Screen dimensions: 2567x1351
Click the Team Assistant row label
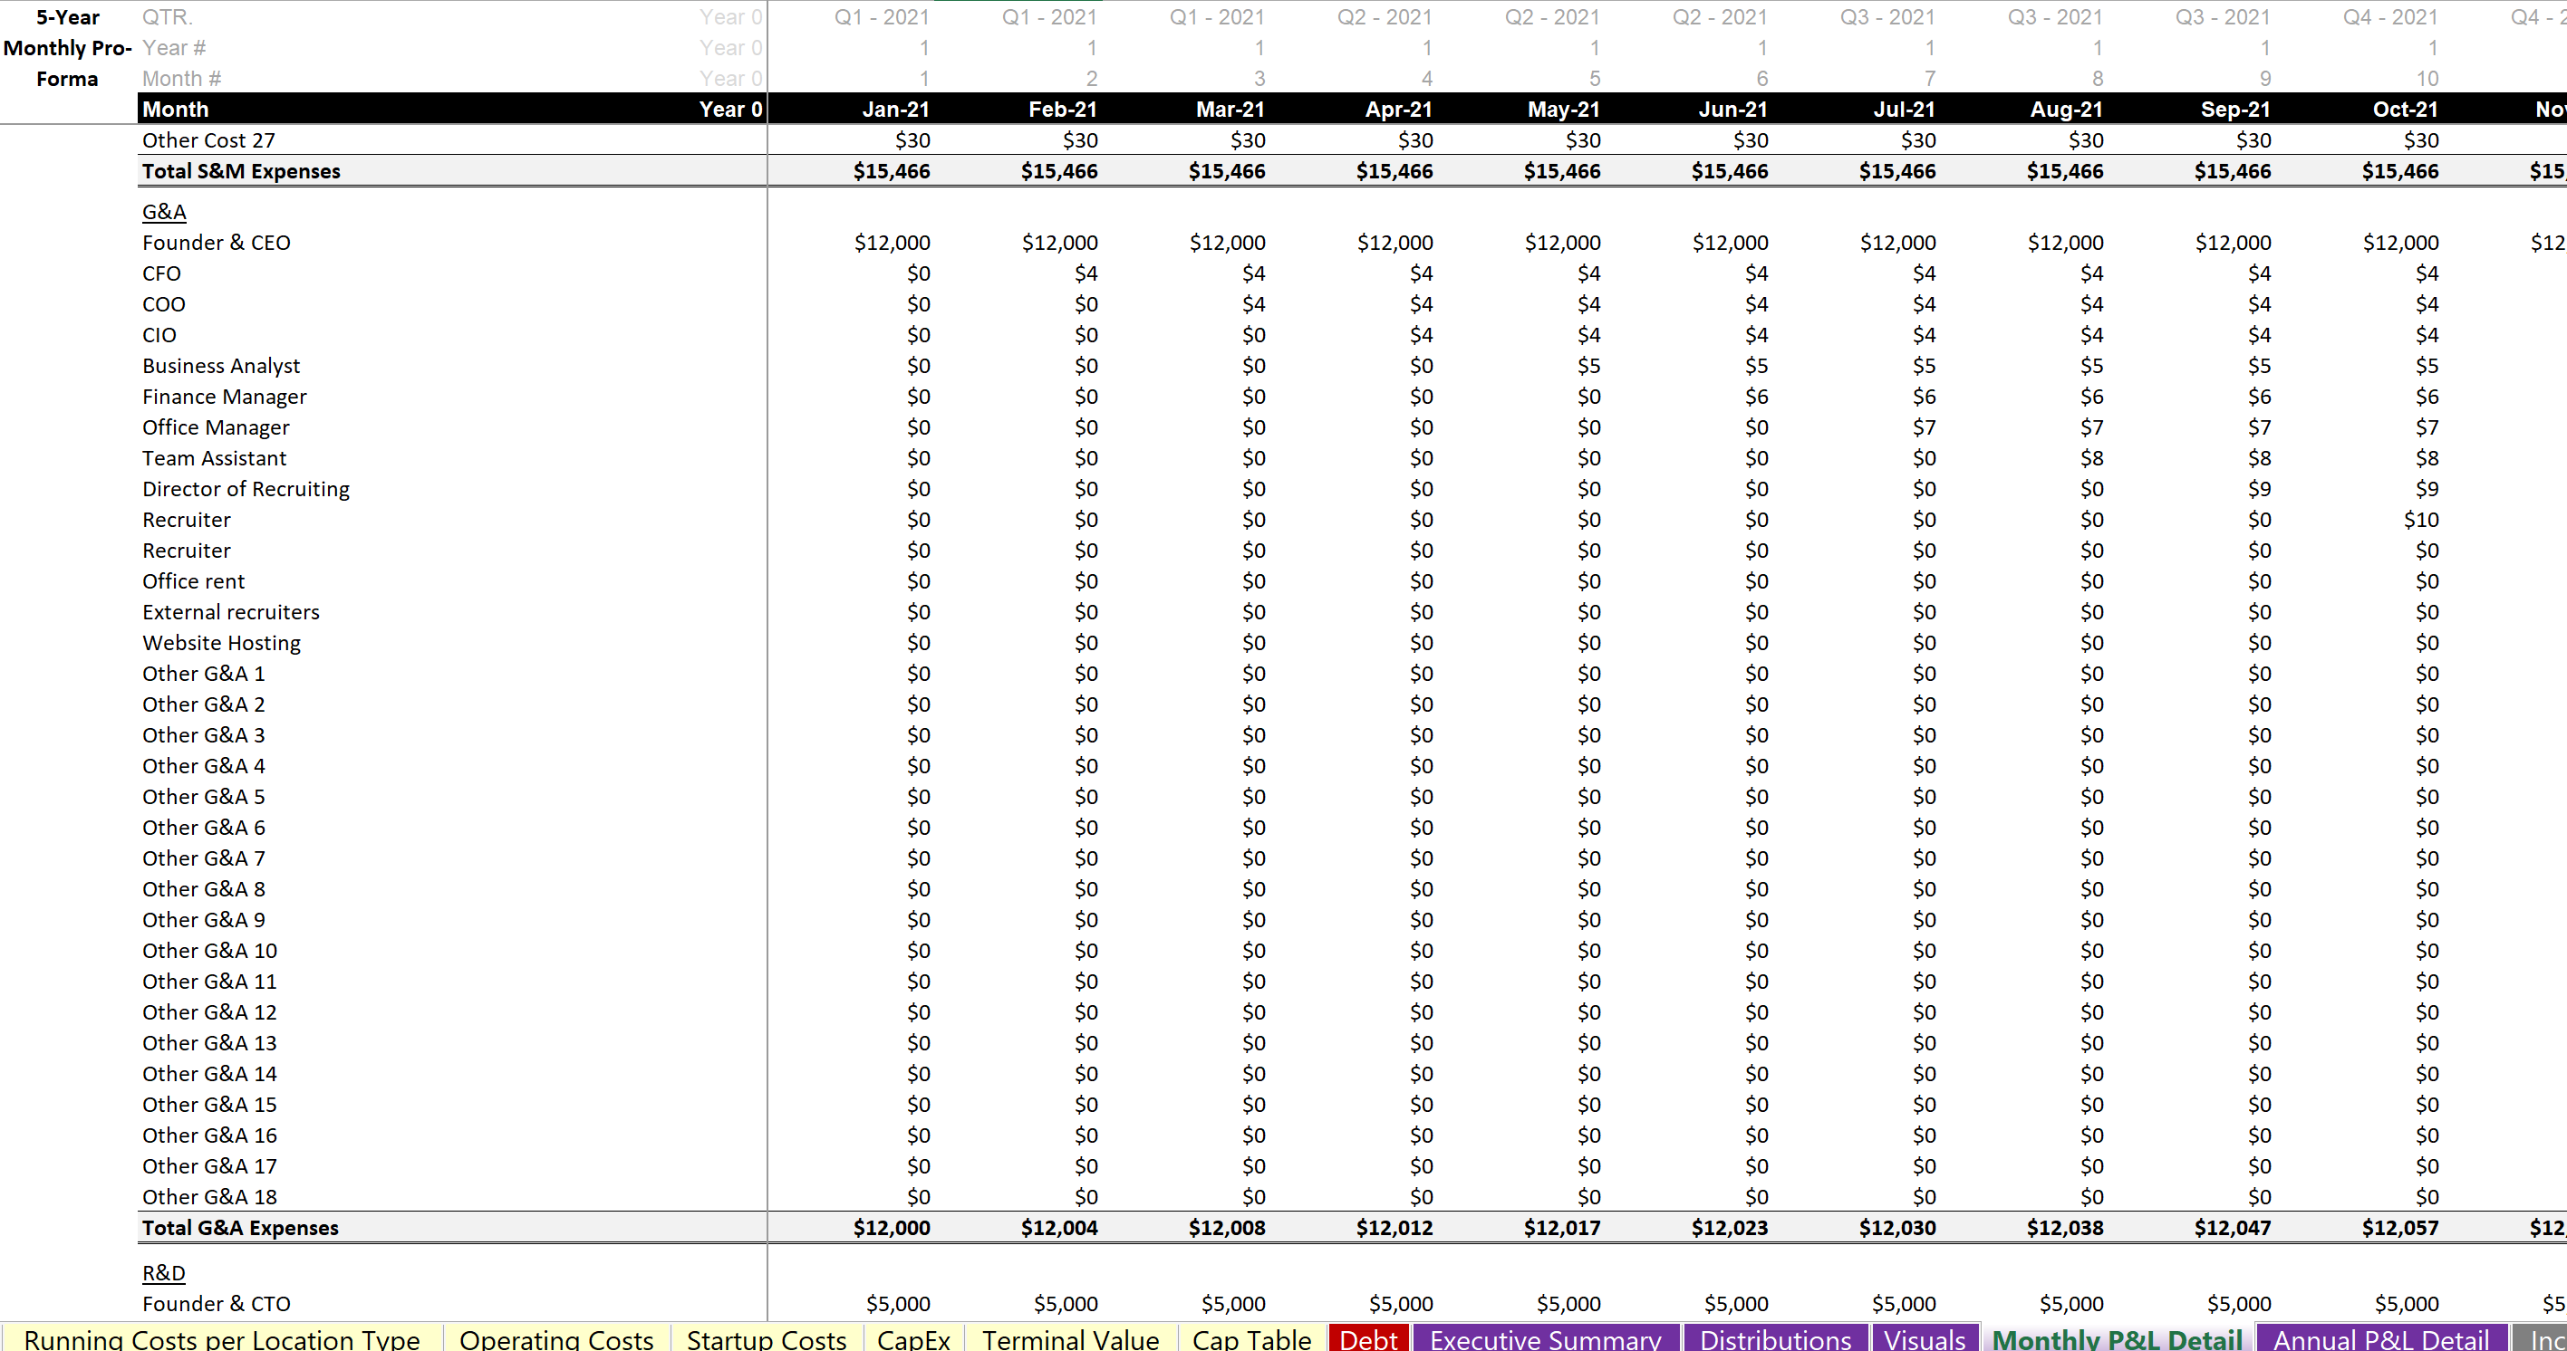point(214,459)
